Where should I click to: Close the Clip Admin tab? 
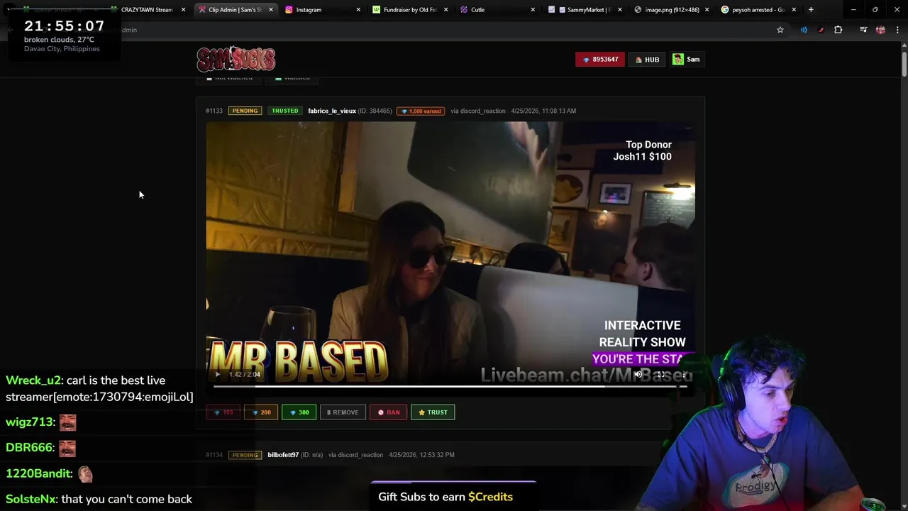click(x=270, y=10)
